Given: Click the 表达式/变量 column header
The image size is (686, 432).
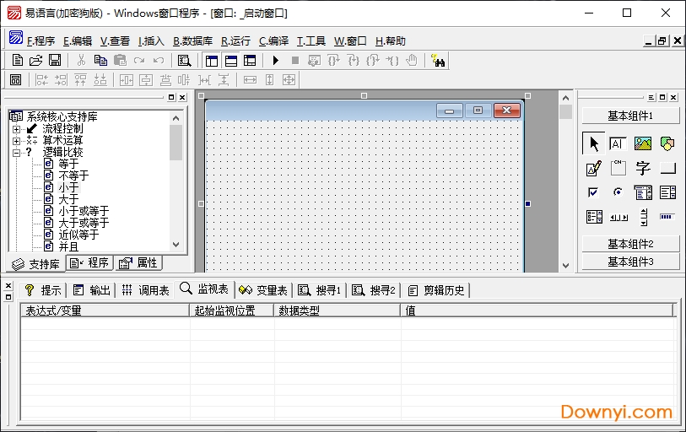Looking at the screenshot, I should coord(105,310).
